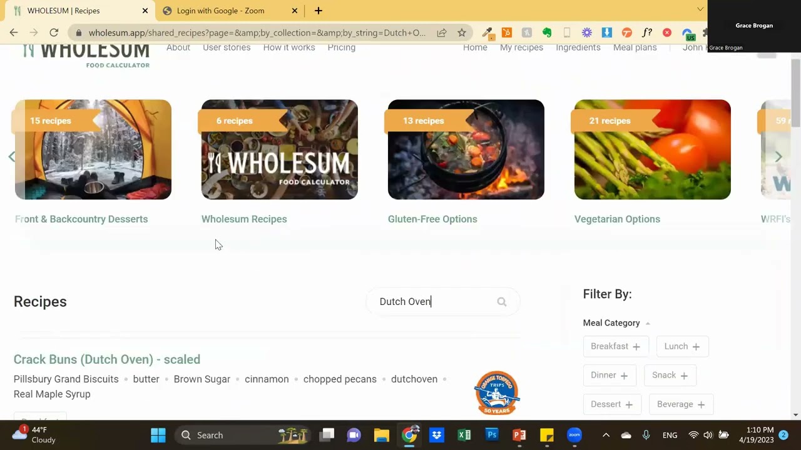Open PowerPoint from the taskbar
The image size is (801, 450).
pyautogui.click(x=519, y=435)
